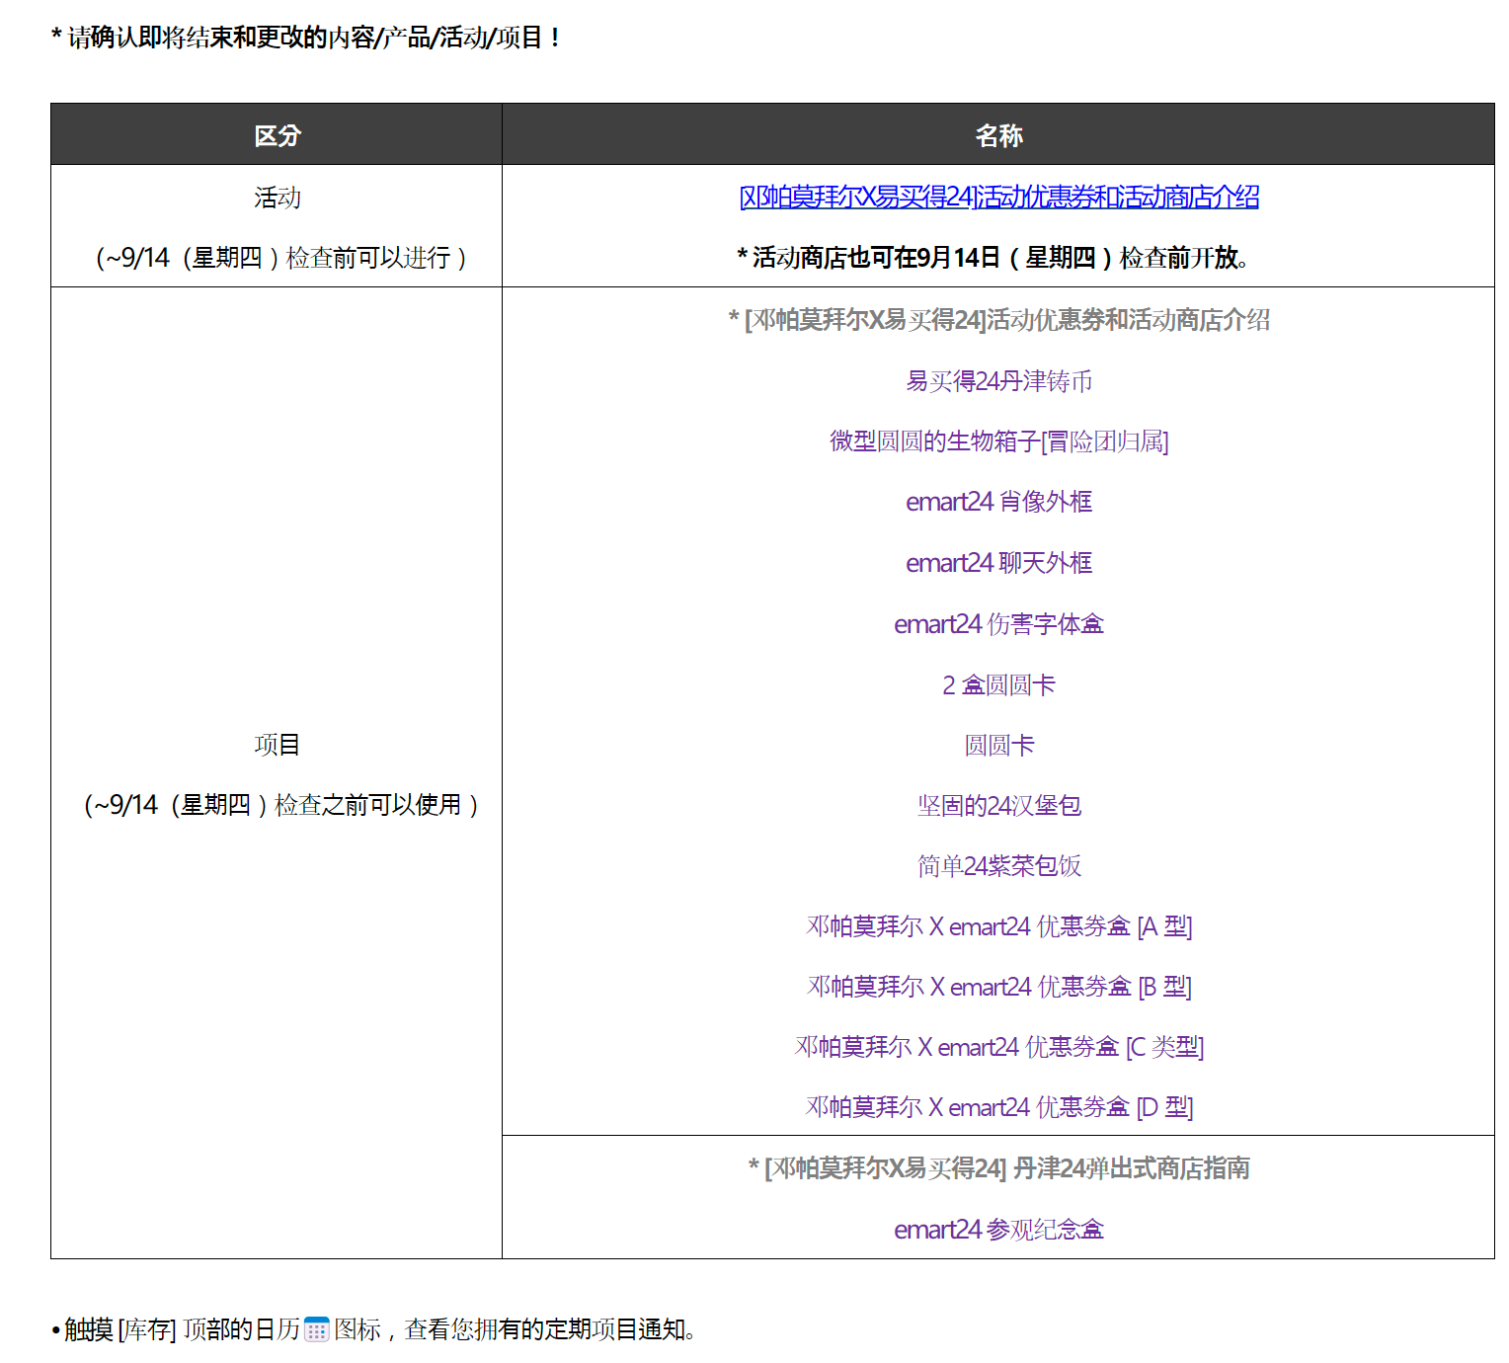Click emart24 优惠券盒 [C 类型] item
The width and height of the screenshot is (1509, 1363).
click(998, 1046)
